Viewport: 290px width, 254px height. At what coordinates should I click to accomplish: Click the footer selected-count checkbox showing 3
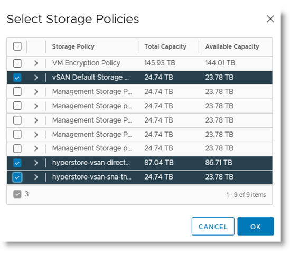(17, 194)
